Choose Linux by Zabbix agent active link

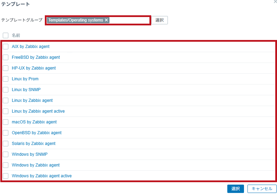pos(38,111)
